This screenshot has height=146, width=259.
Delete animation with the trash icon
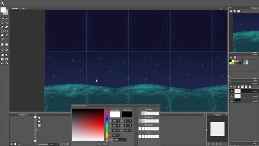tap(15, 144)
